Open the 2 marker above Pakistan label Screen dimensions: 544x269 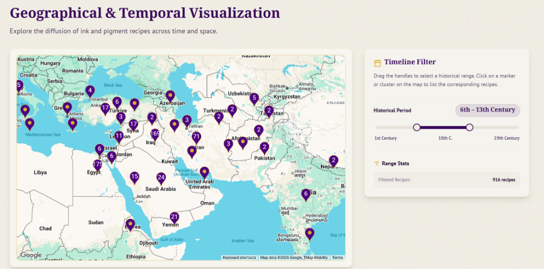265,148
